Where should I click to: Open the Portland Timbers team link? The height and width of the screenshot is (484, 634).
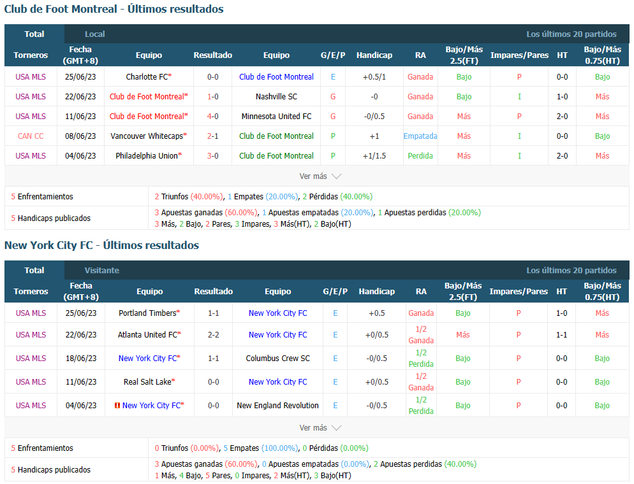pos(147,313)
